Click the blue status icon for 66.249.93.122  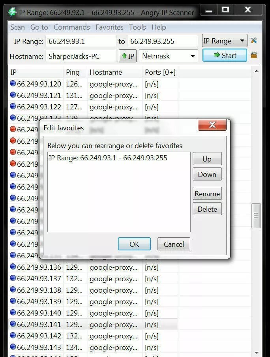13,106
